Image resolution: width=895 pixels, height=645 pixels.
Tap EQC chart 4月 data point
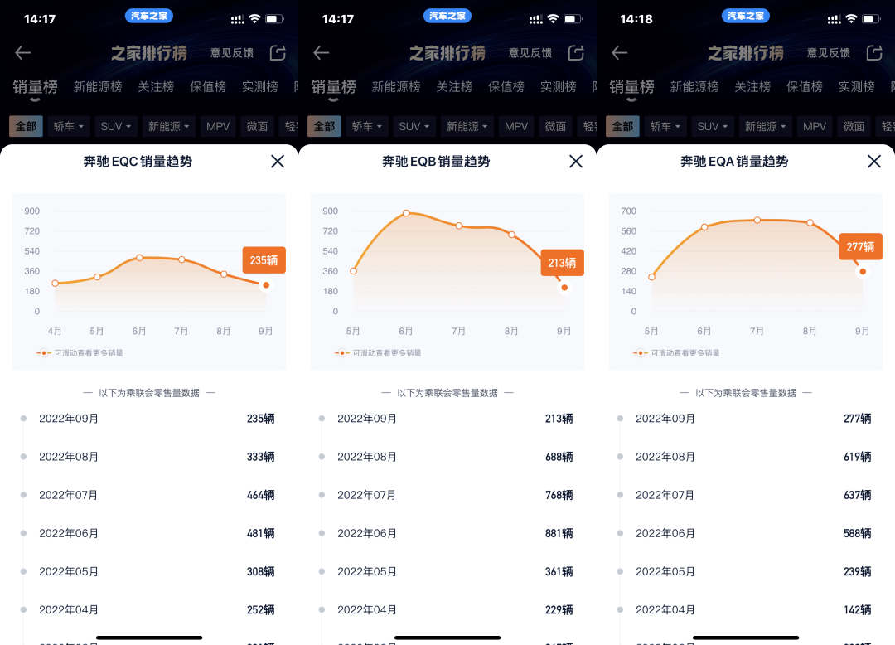pyautogui.click(x=55, y=283)
